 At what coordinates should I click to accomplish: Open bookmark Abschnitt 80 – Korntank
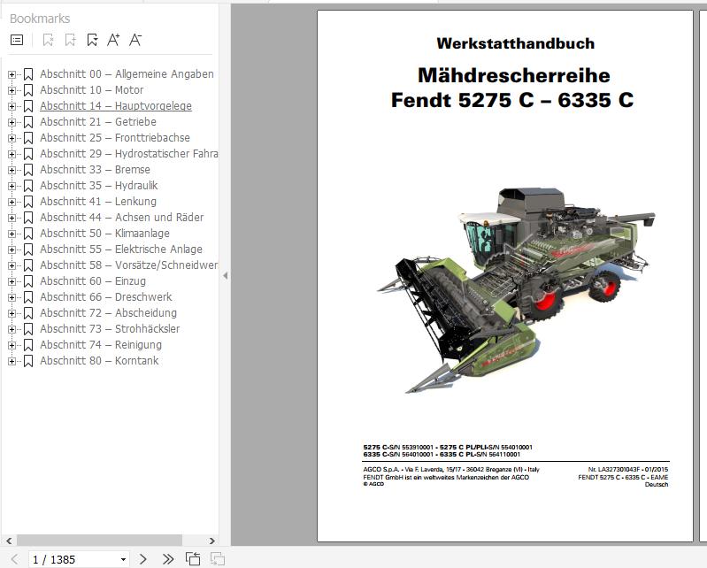pos(99,361)
